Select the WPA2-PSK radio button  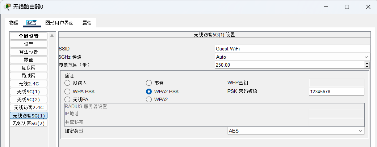pyautogui.click(x=149, y=92)
